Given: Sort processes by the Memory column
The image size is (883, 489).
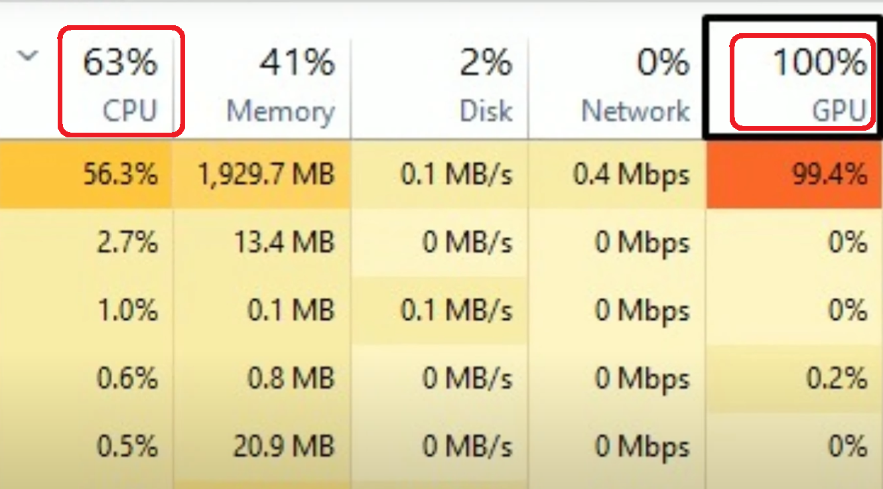Looking at the screenshot, I should click(279, 80).
